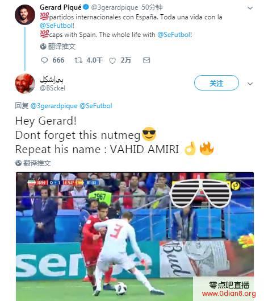Image resolution: width=264 pixels, height=301 pixels.
Task: Click 翻译推文 under the nutmeg reply
Action: (x=37, y=163)
